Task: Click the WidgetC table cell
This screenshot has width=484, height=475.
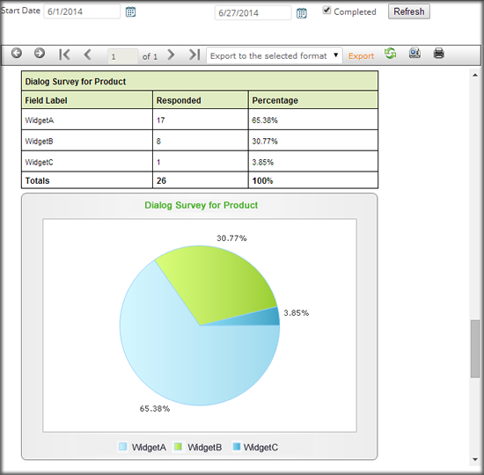Action: point(87,162)
